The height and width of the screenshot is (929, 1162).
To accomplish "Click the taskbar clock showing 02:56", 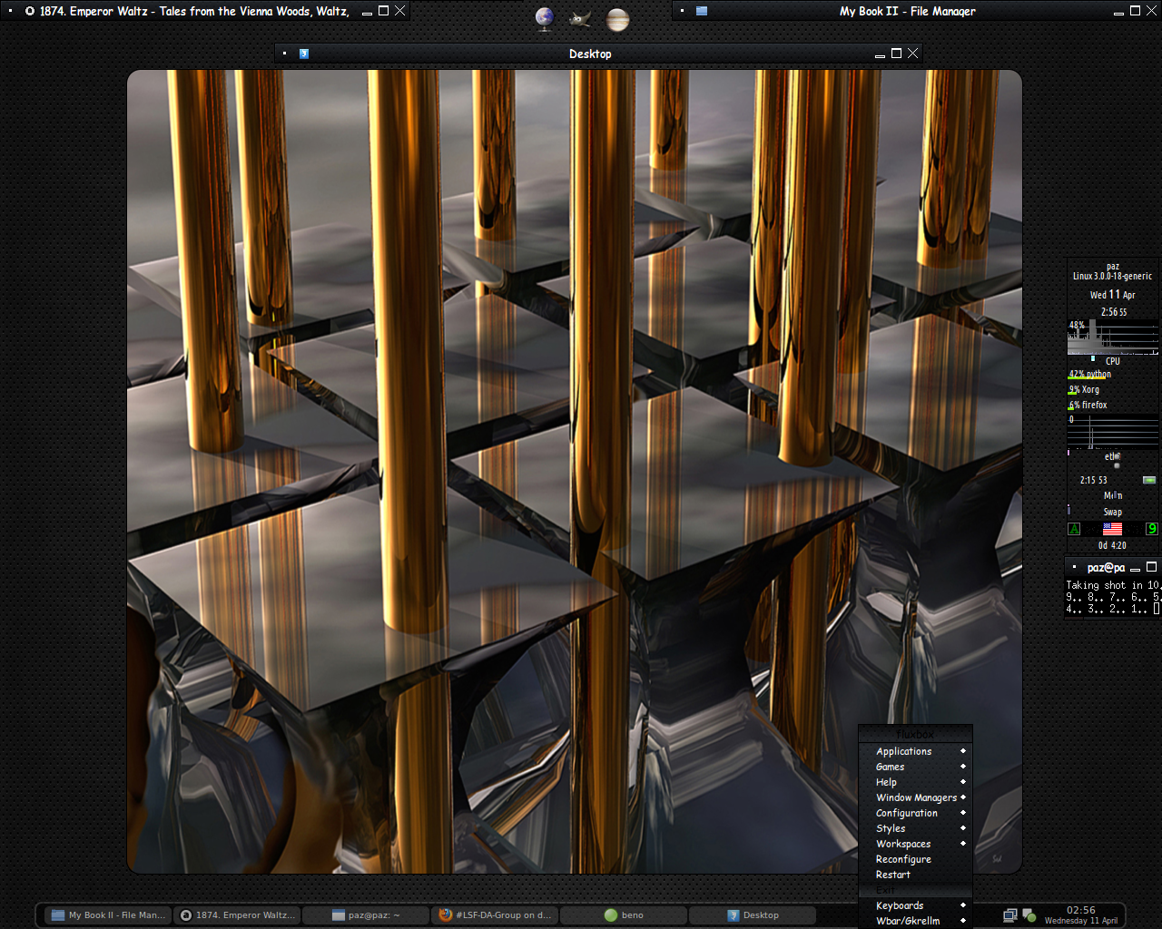I will tap(1080, 910).
